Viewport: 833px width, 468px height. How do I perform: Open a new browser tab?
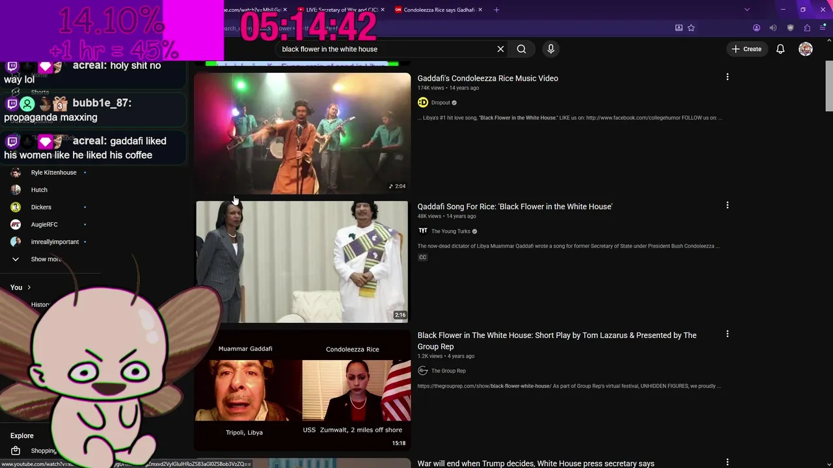point(497,10)
